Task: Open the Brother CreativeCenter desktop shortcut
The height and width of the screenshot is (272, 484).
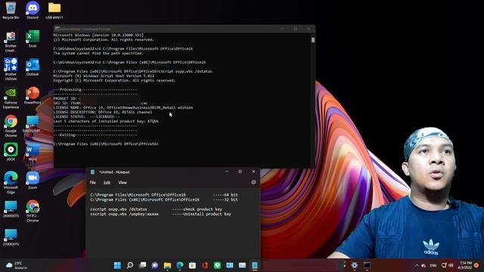Action: (11, 42)
